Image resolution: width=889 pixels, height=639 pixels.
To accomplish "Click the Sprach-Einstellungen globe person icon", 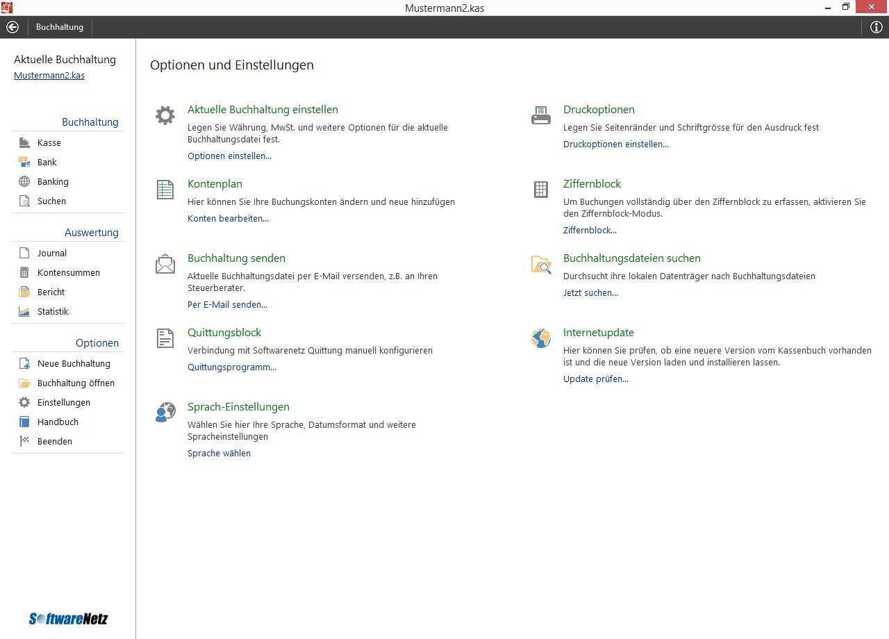I will click(x=165, y=413).
